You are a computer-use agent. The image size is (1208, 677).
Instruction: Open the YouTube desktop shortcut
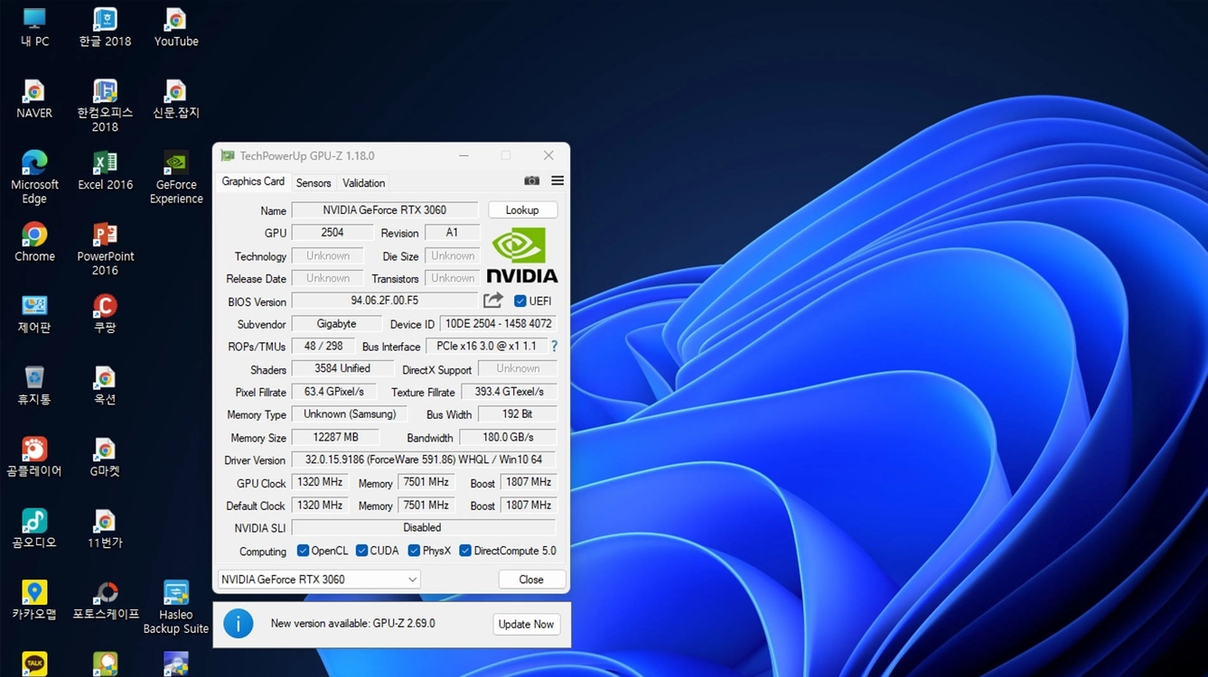[176, 27]
